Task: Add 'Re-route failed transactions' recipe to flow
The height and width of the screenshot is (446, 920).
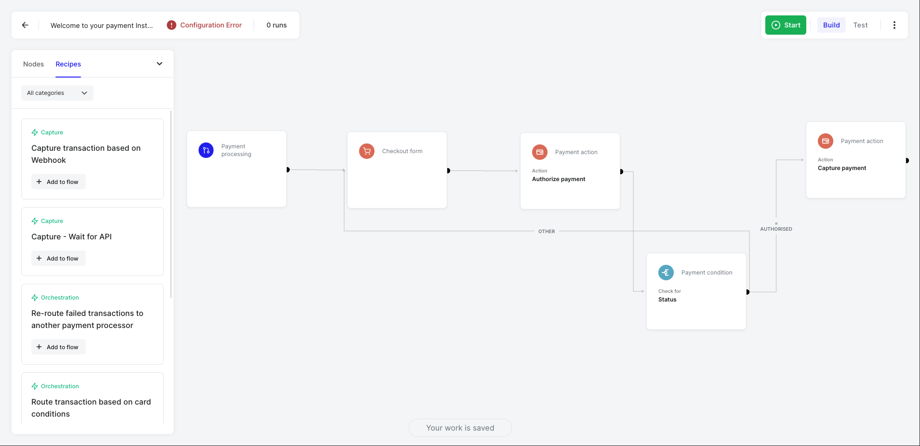Action: point(58,347)
